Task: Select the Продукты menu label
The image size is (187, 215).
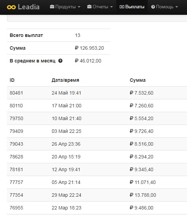Action: tap(66, 7)
